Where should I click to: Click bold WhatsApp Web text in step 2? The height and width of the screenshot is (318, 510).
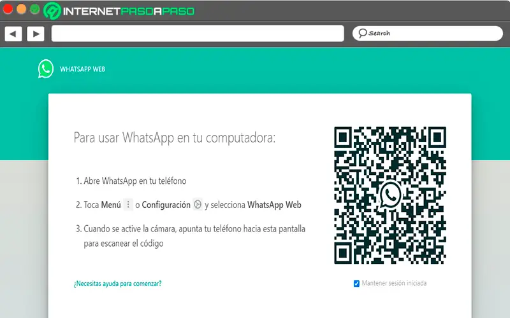coord(274,205)
